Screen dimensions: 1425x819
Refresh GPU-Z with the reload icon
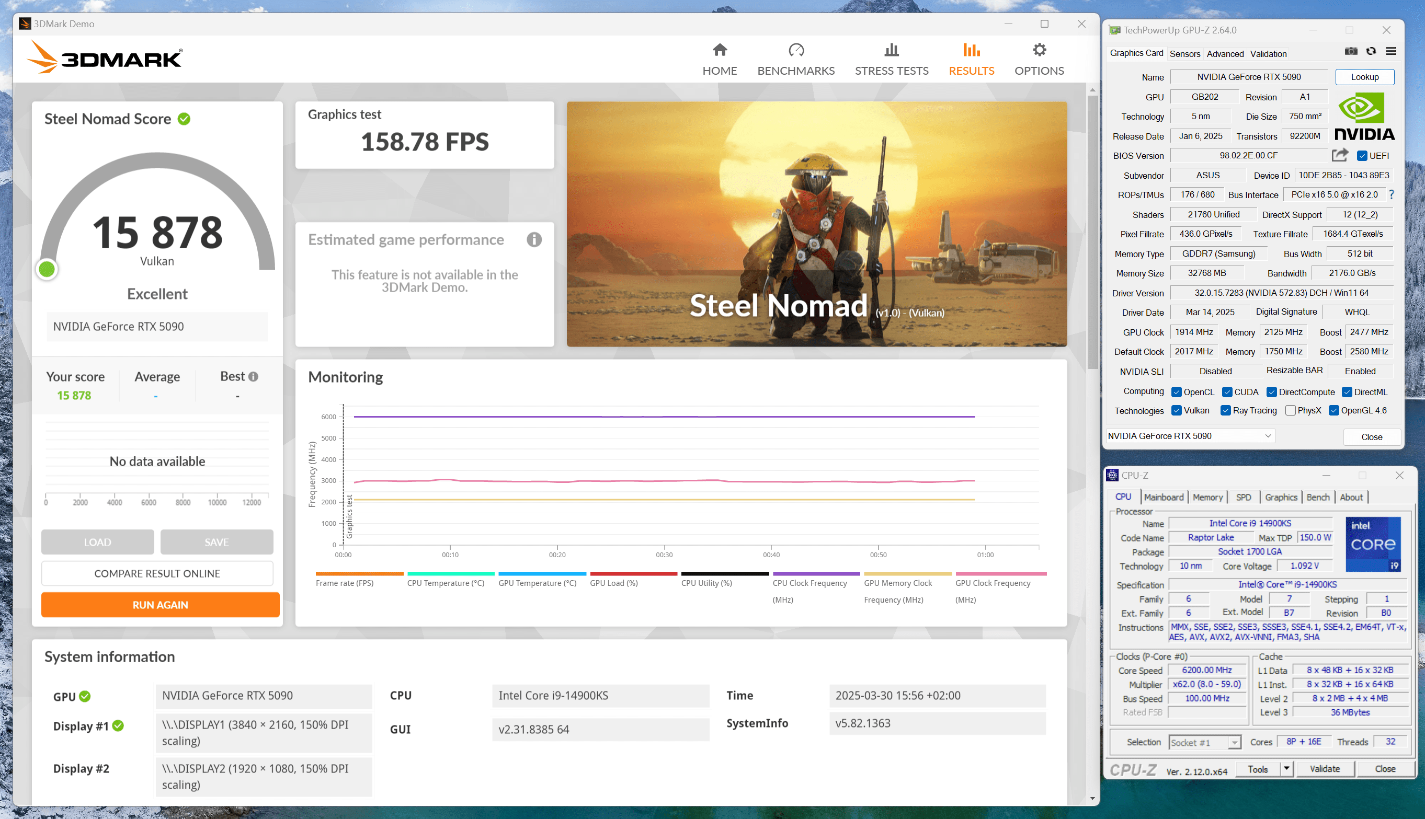click(x=1371, y=51)
